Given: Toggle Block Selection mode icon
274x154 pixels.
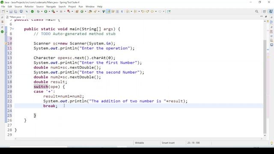Looking at the screenshot, I should (117, 12).
